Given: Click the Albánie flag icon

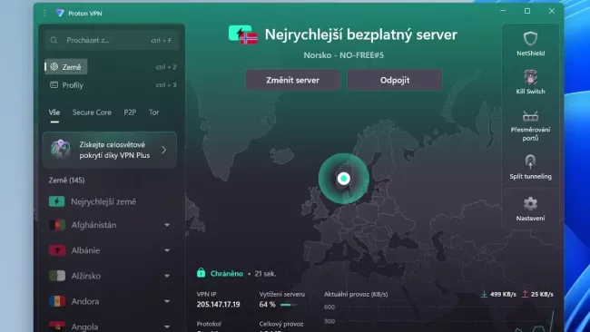Looking at the screenshot, I should tap(57, 250).
